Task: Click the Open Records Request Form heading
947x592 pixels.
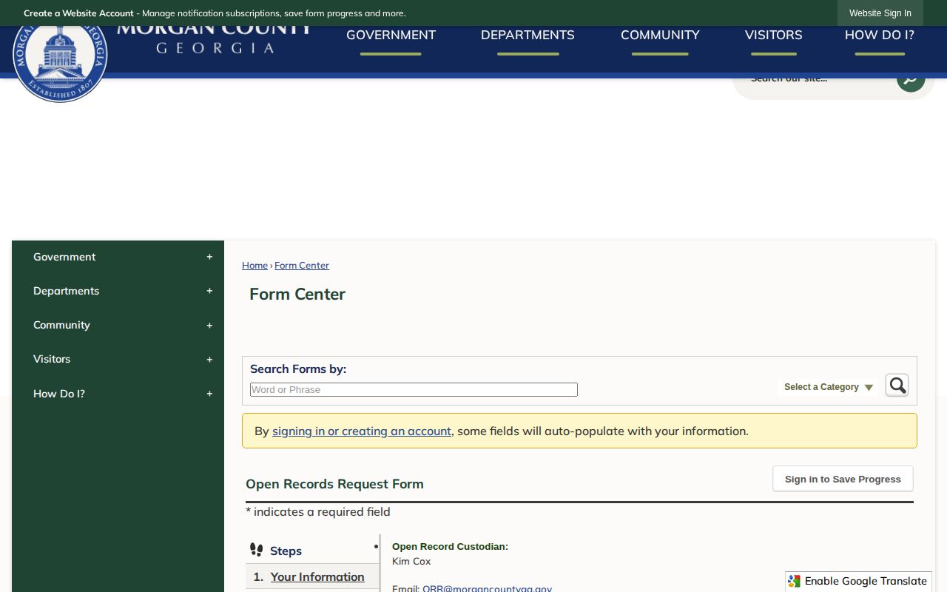Action: pyautogui.click(x=334, y=484)
